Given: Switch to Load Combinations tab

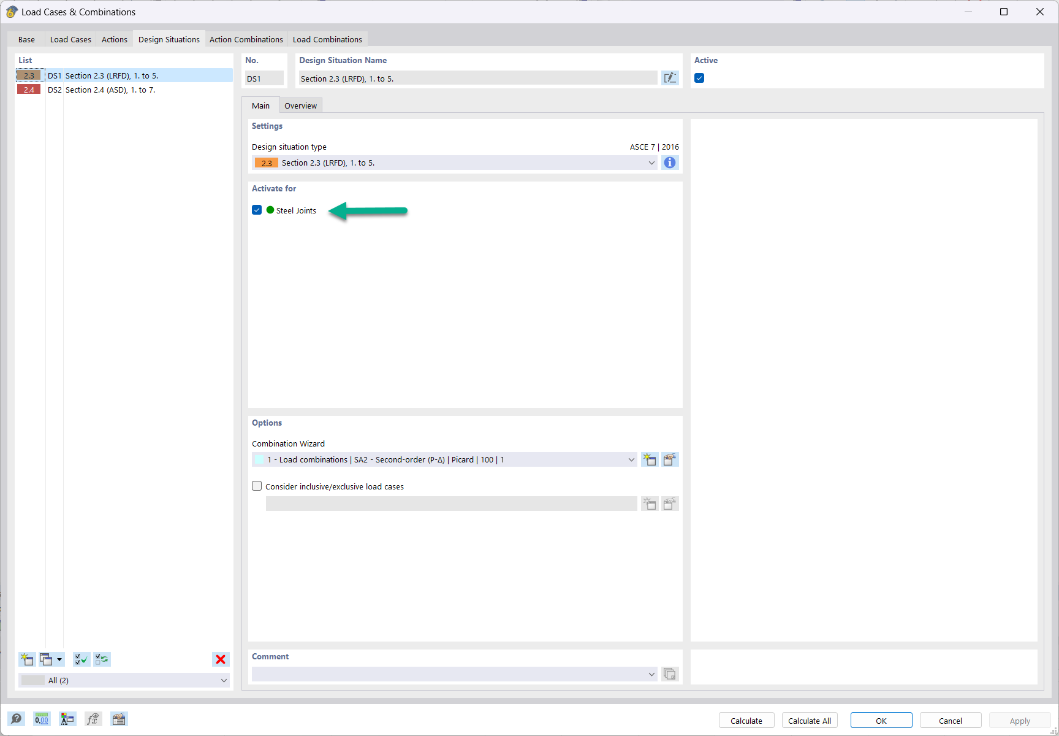Looking at the screenshot, I should (327, 39).
